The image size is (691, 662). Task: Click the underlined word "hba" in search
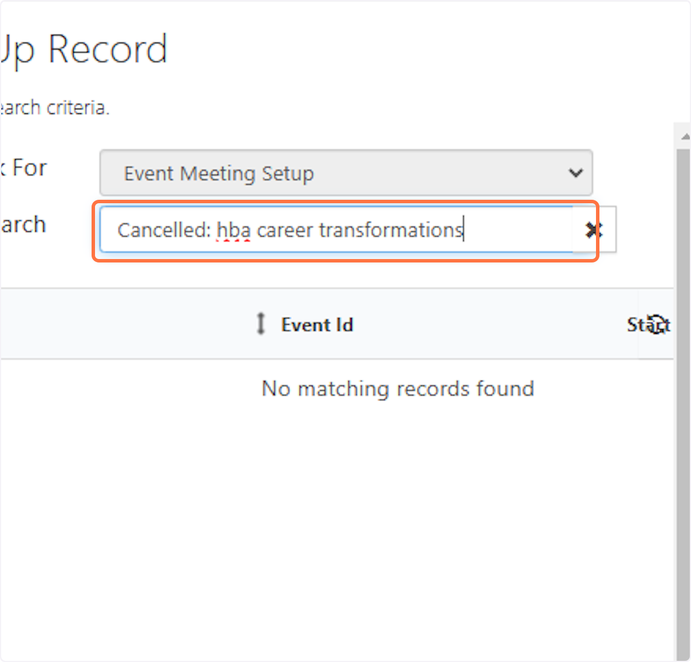[x=233, y=230]
